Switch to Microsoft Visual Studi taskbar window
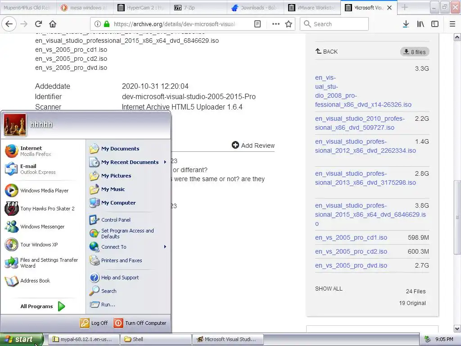This screenshot has width=461, height=346. tap(228, 339)
